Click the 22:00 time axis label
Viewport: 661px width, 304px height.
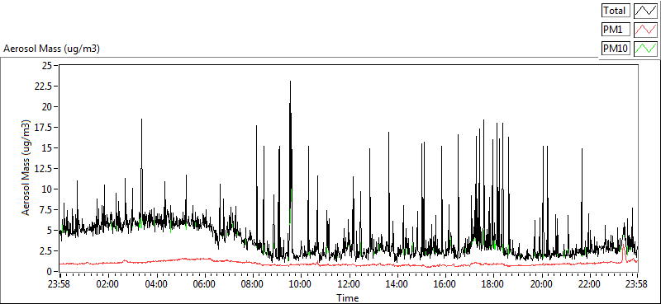[589, 284]
